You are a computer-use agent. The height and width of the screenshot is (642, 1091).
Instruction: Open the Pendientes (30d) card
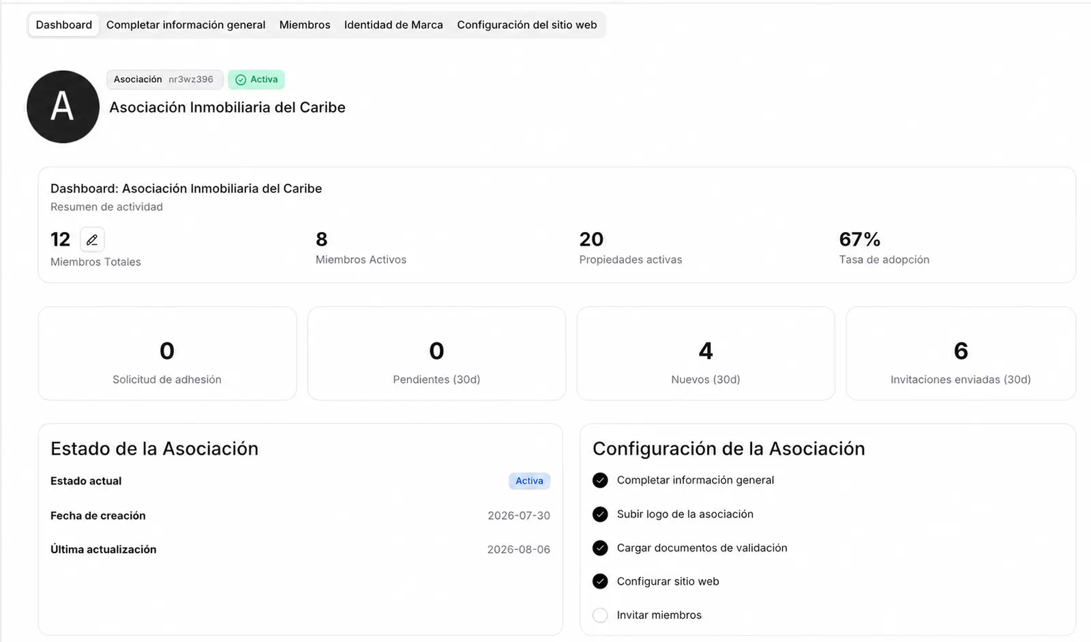(x=436, y=353)
